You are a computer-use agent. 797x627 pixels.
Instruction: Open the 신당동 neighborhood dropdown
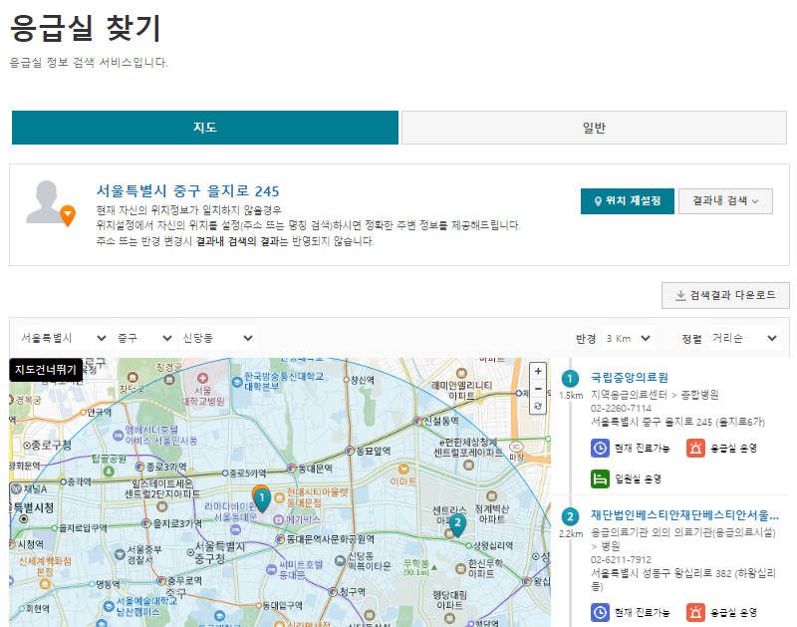pyautogui.click(x=217, y=338)
